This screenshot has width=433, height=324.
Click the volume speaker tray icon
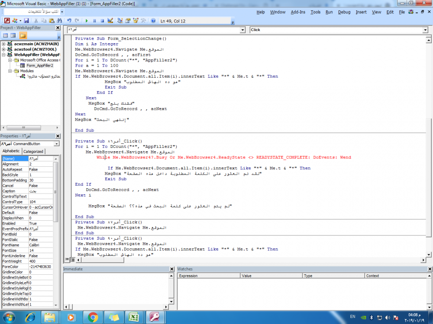(x=388, y=318)
